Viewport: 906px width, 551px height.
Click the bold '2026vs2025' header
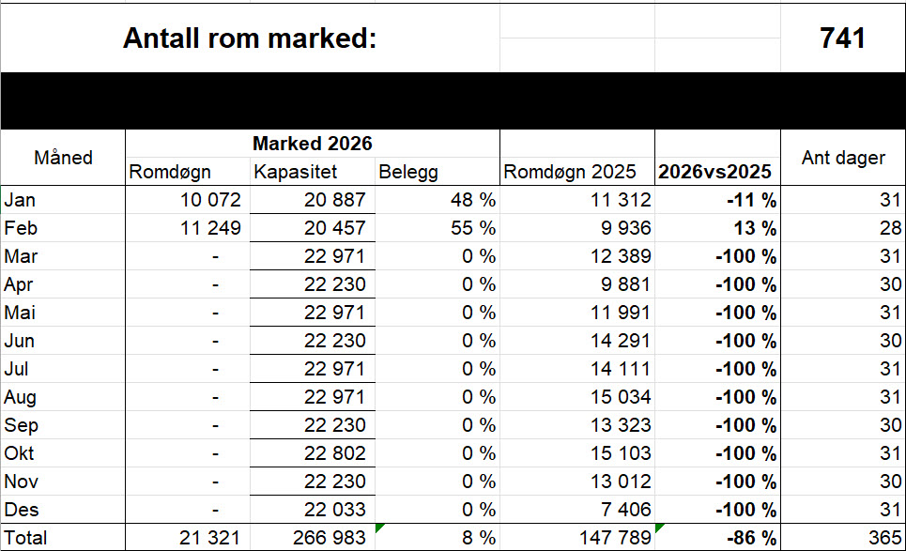click(x=716, y=172)
